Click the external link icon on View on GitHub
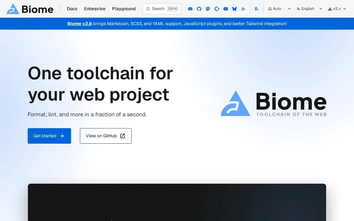The height and width of the screenshot is (221, 354). tap(123, 136)
